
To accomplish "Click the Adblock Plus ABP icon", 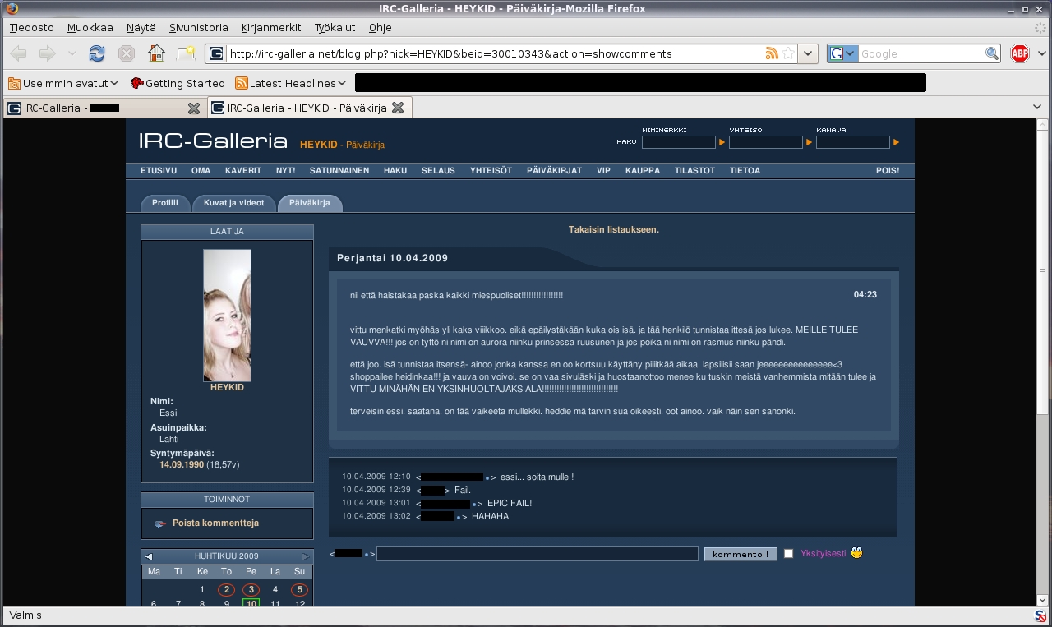I will [1019, 53].
